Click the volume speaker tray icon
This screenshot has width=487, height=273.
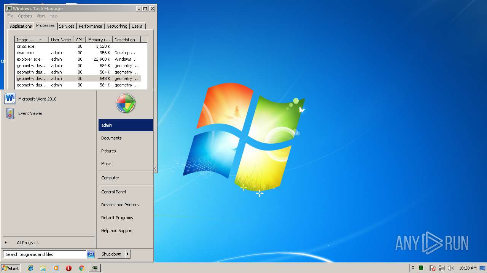(x=451, y=268)
